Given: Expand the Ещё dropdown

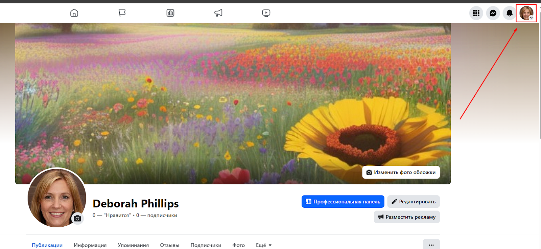Looking at the screenshot, I should pyautogui.click(x=264, y=245).
